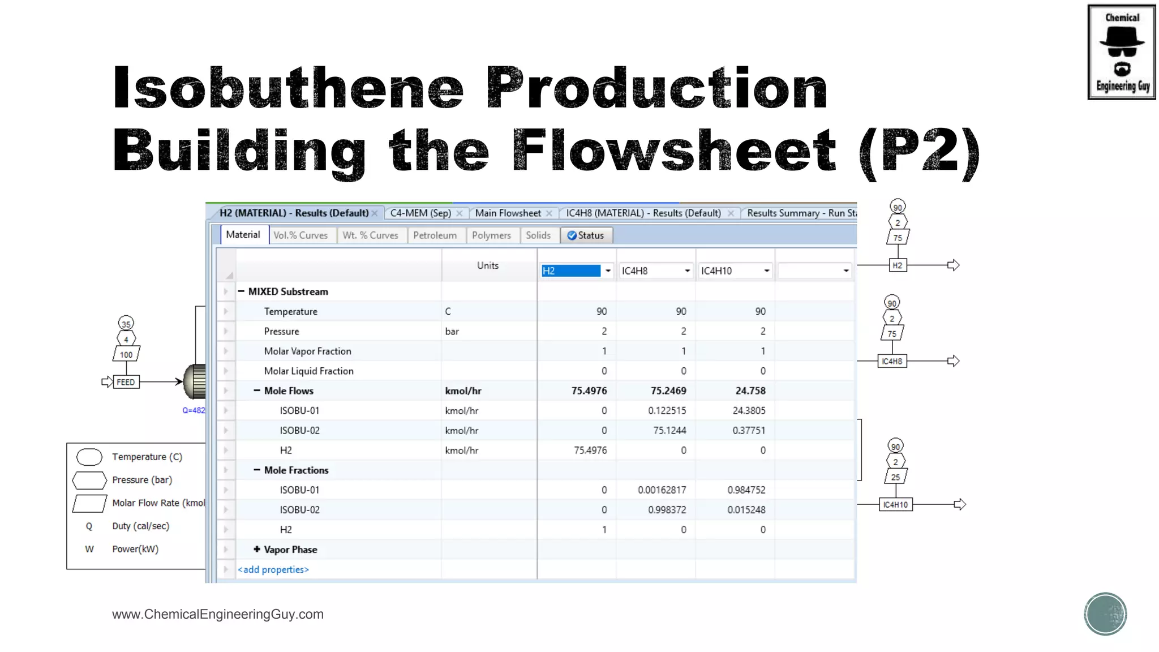
Task: Open the empty fourth stream dropdown
Action: coord(845,271)
